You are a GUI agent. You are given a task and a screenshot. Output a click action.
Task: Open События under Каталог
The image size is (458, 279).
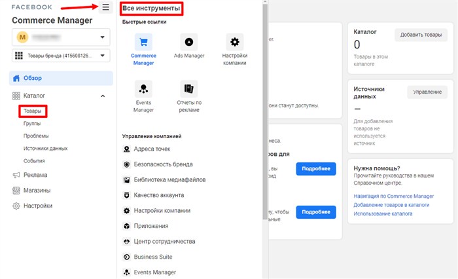pyautogui.click(x=34, y=161)
